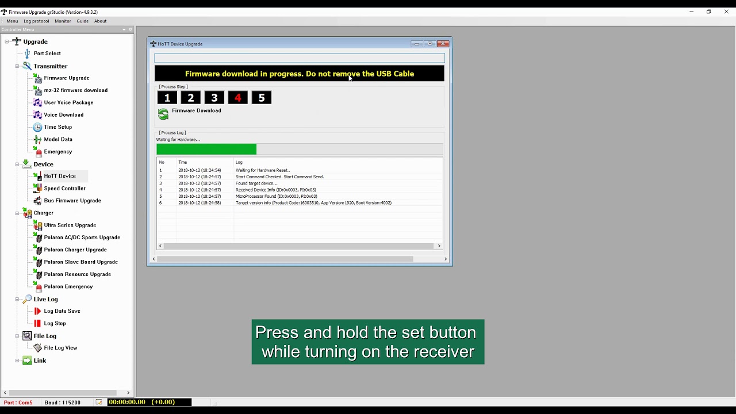This screenshot has width=736, height=414.
Task: Open the Controller Menu panel dropdown arrow
Action: click(124, 29)
